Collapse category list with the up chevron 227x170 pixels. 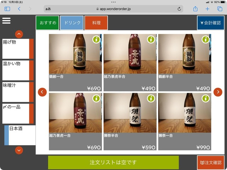[x=19, y=34]
